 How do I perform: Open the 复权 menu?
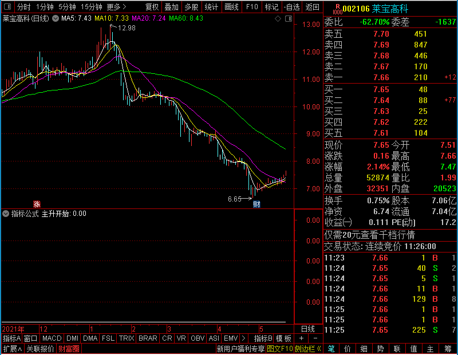tap(152, 7)
